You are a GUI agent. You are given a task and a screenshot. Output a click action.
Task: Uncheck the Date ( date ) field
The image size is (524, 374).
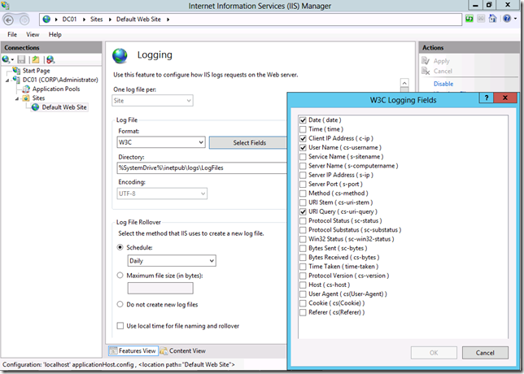pyautogui.click(x=303, y=120)
